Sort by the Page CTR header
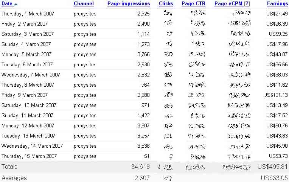Screen dimensions: 289x182 (193, 4)
